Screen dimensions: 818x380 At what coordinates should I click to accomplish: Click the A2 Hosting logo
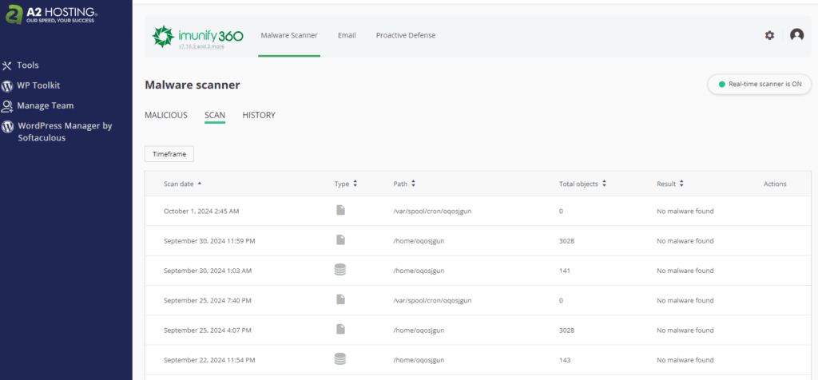click(52, 14)
